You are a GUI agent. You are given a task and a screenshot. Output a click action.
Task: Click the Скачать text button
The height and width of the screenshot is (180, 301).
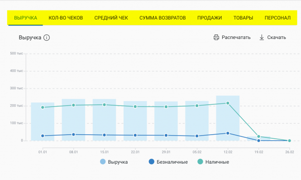click(277, 37)
